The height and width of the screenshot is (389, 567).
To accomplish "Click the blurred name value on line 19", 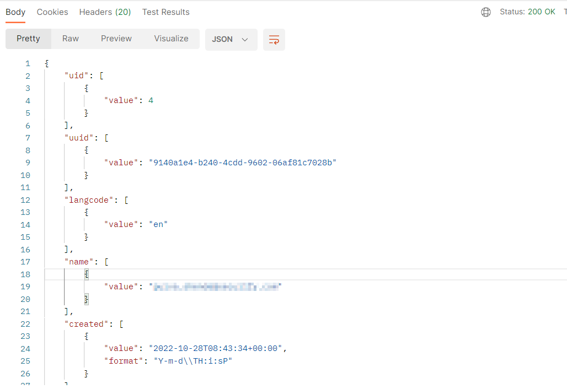I will (216, 287).
